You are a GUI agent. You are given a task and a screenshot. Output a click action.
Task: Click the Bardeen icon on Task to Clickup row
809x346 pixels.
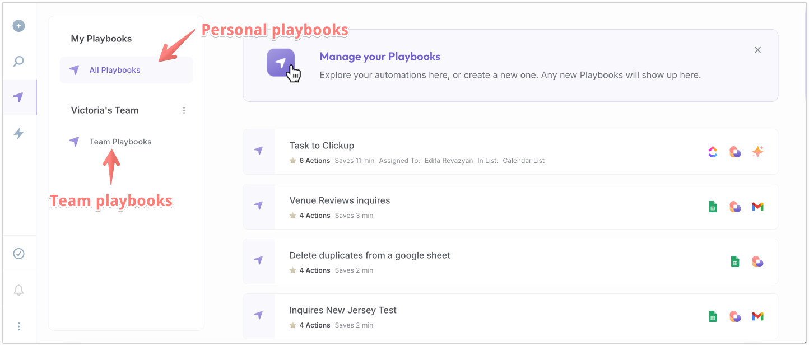[x=735, y=152]
